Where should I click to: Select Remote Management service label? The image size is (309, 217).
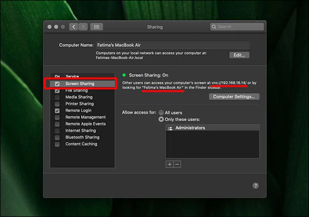click(85, 117)
